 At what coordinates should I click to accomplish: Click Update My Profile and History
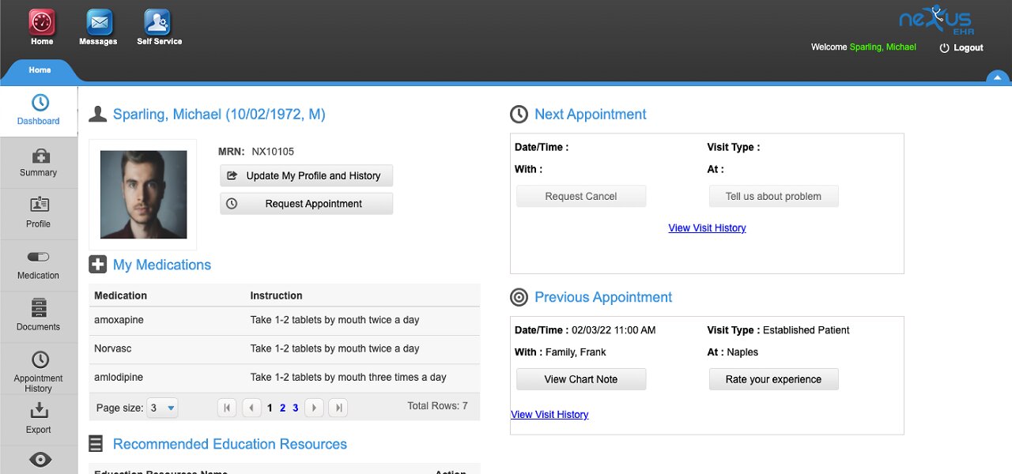pyautogui.click(x=306, y=176)
